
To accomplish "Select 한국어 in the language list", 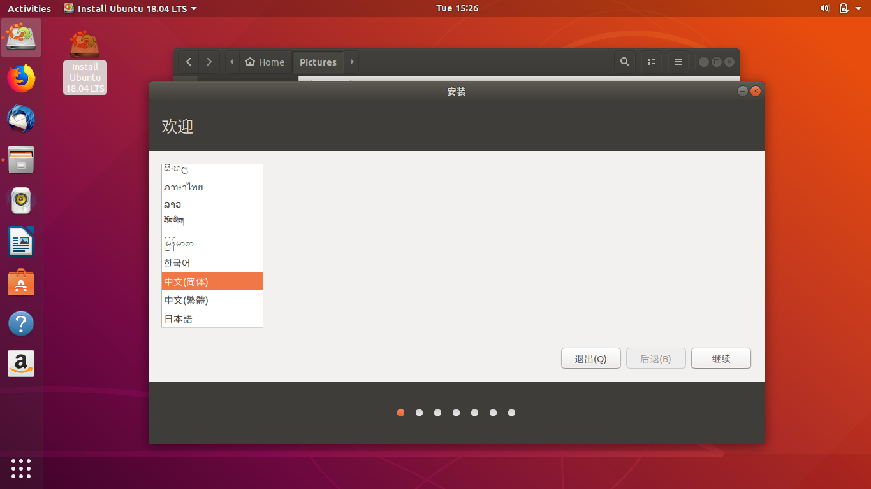I will tap(212, 263).
